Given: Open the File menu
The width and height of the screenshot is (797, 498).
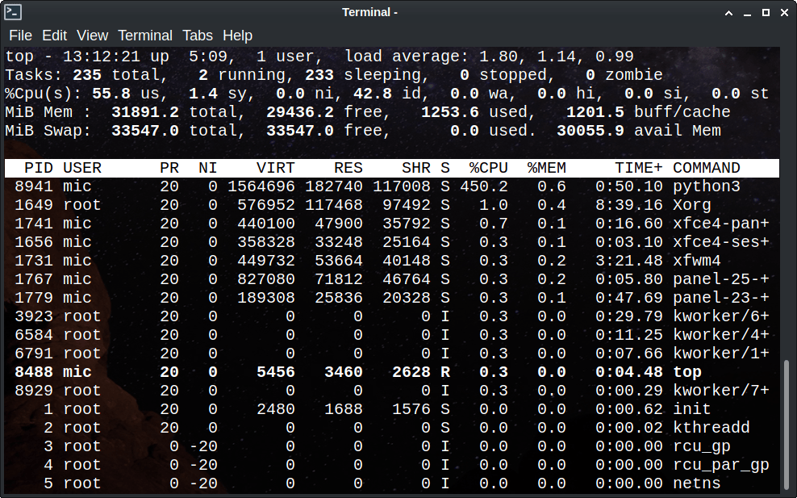Looking at the screenshot, I should (20, 36).
